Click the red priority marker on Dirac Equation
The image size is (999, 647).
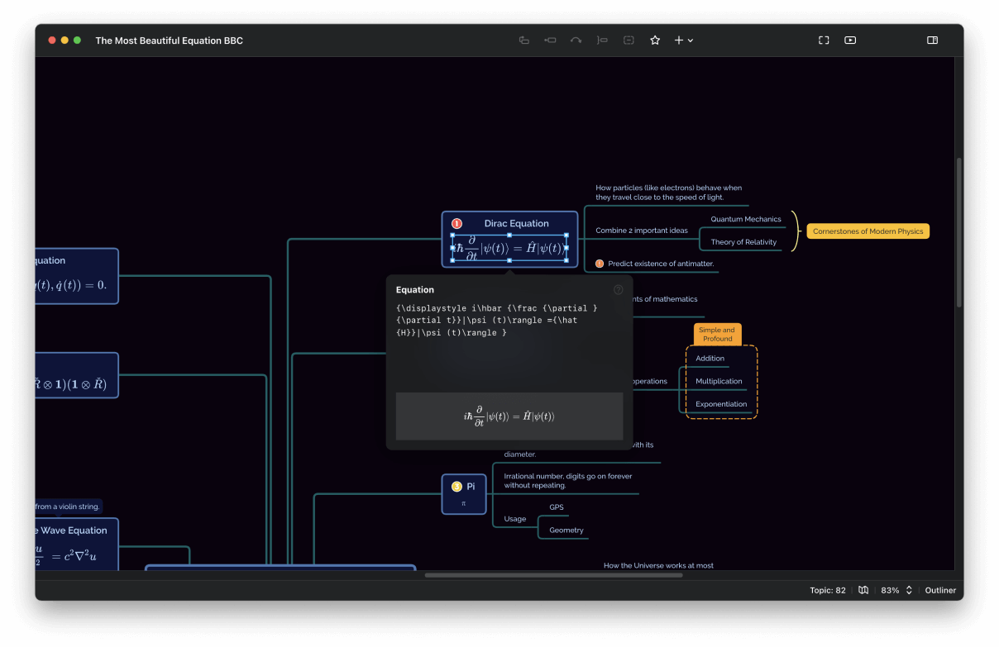pos(456,224)
